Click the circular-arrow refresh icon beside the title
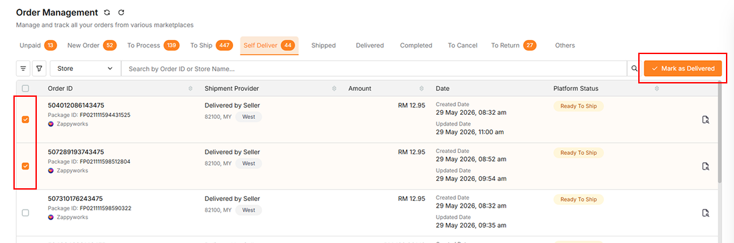The width and height of the screenshot is (734, 243). click(121, 13)
